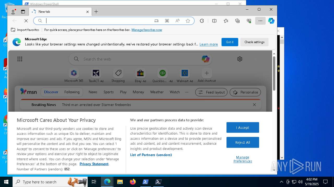
Task: Open the QR code/apps icon in address bar
Action: 167,21
